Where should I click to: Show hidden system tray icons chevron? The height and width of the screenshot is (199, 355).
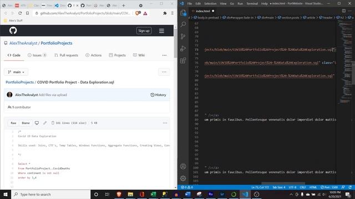click(291, 194)
